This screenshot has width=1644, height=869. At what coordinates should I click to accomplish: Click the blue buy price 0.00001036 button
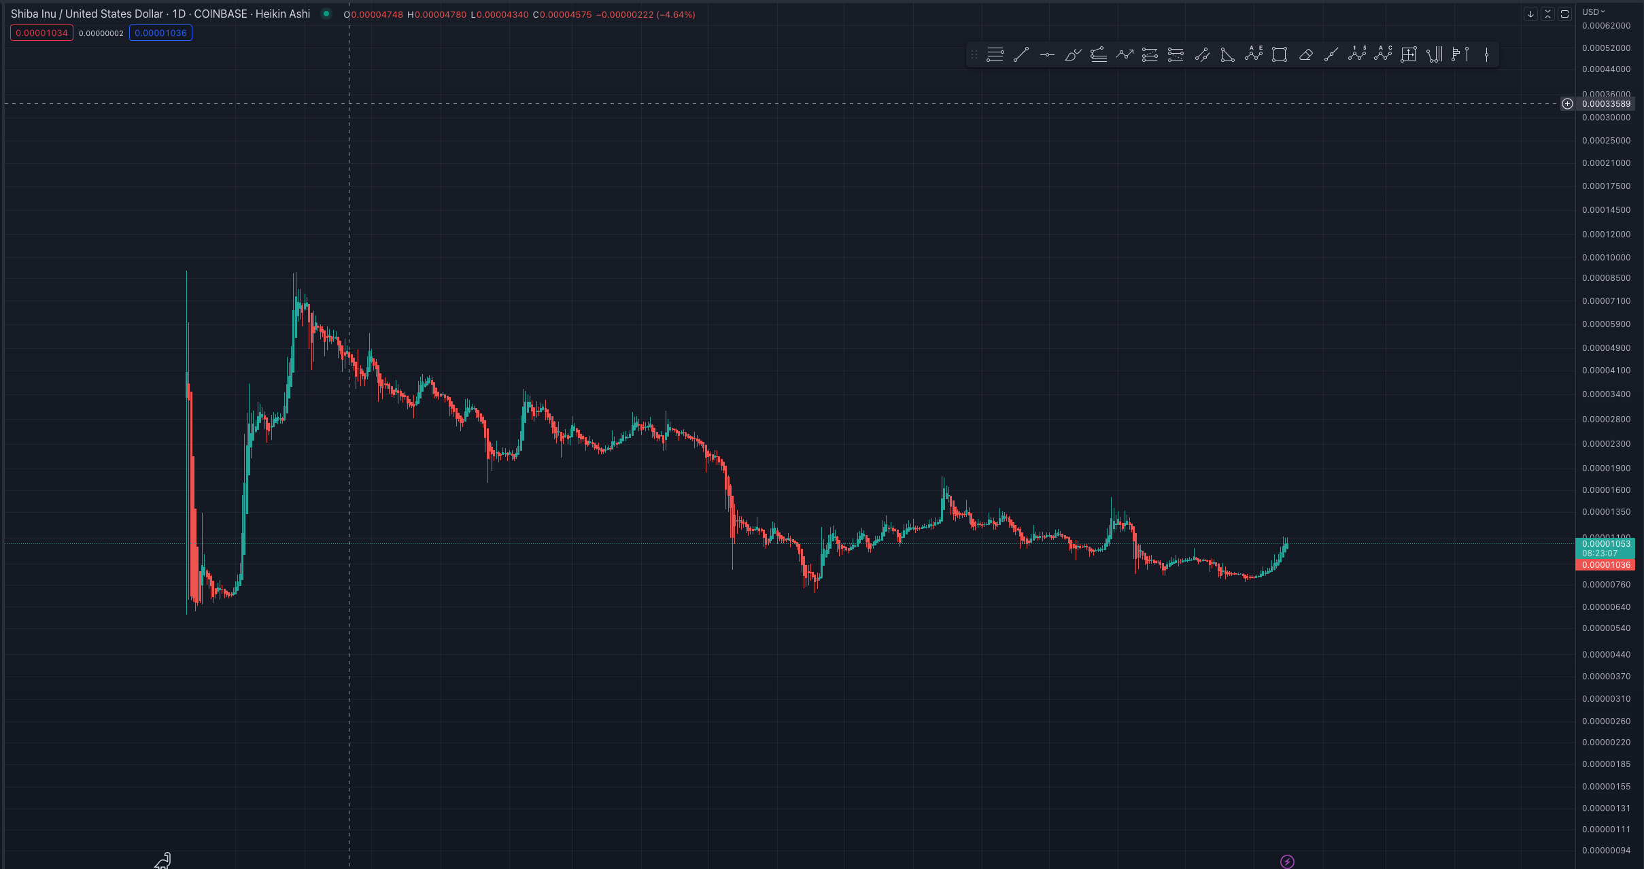point(160,33)
